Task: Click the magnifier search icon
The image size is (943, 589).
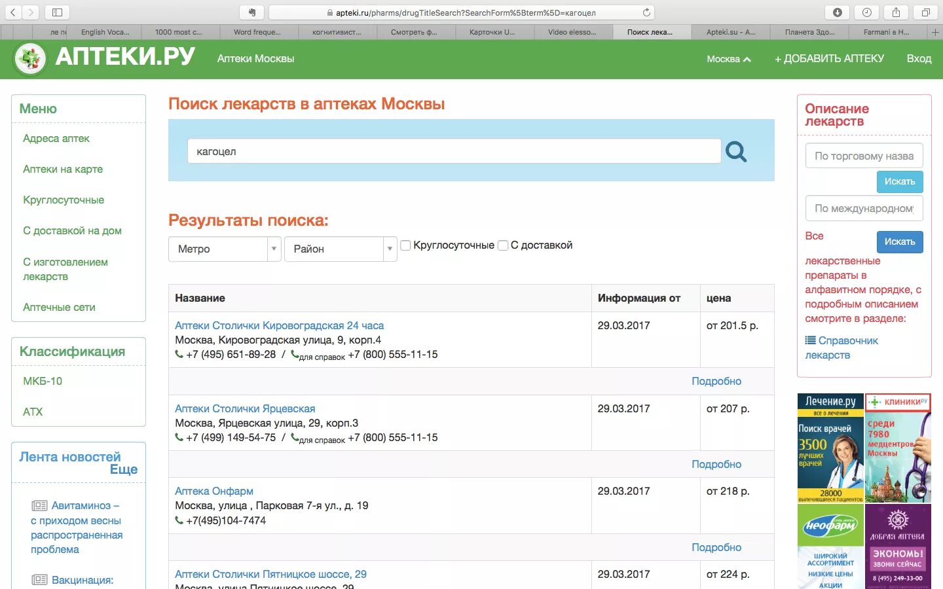Action: (x=736, y=152)
